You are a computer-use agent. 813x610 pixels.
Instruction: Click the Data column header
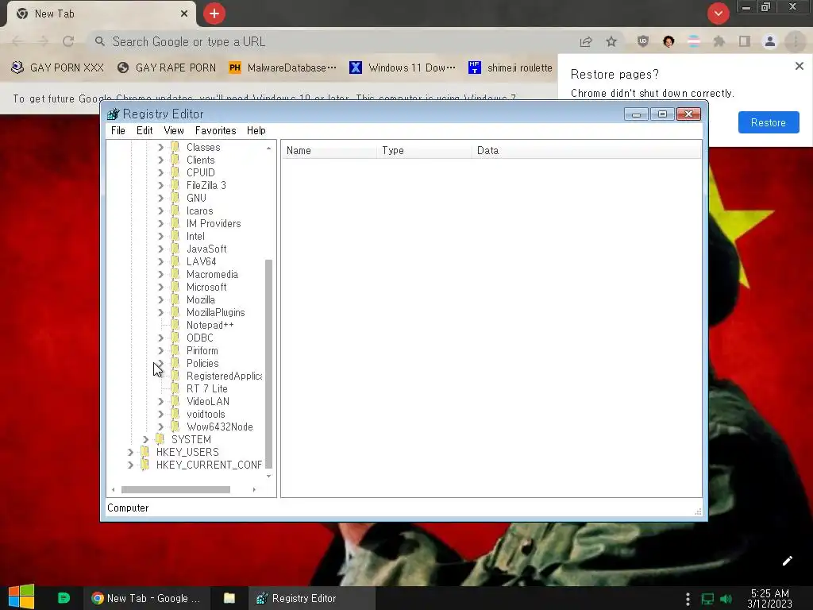[586, 150]
